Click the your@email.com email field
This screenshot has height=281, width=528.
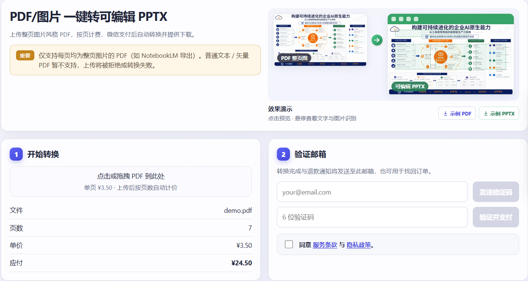pos(372,192)
